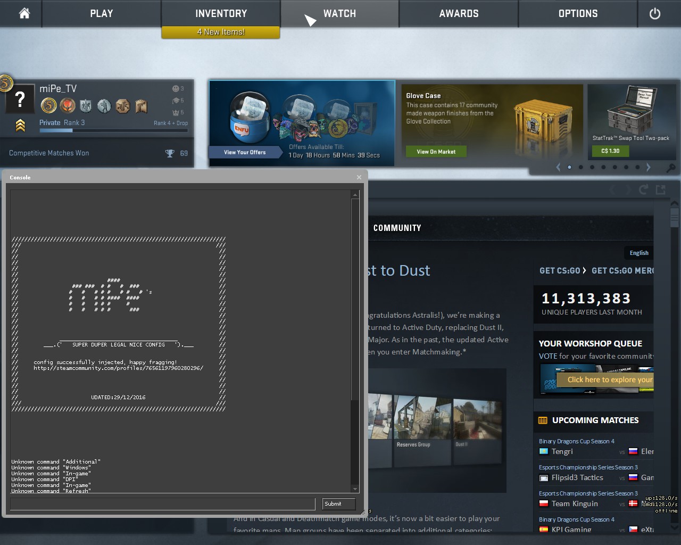Click the Upcoming Matches list icon

click(x=543, y=420)
